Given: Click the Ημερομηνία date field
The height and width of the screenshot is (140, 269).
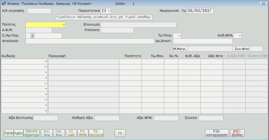Looking at the screenshot, I should point(200,11).
